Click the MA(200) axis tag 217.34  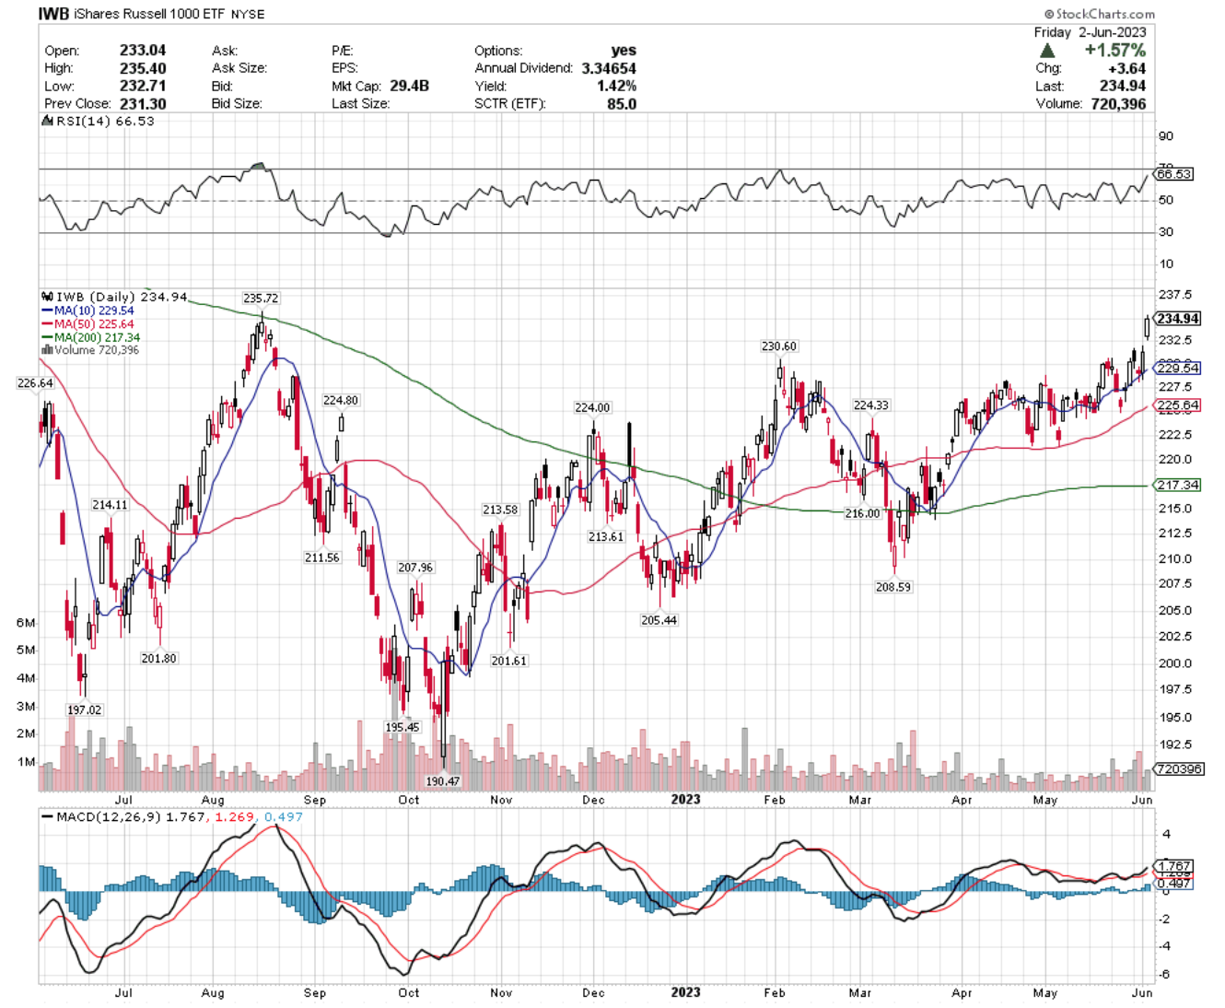[x=1178, y=485]
